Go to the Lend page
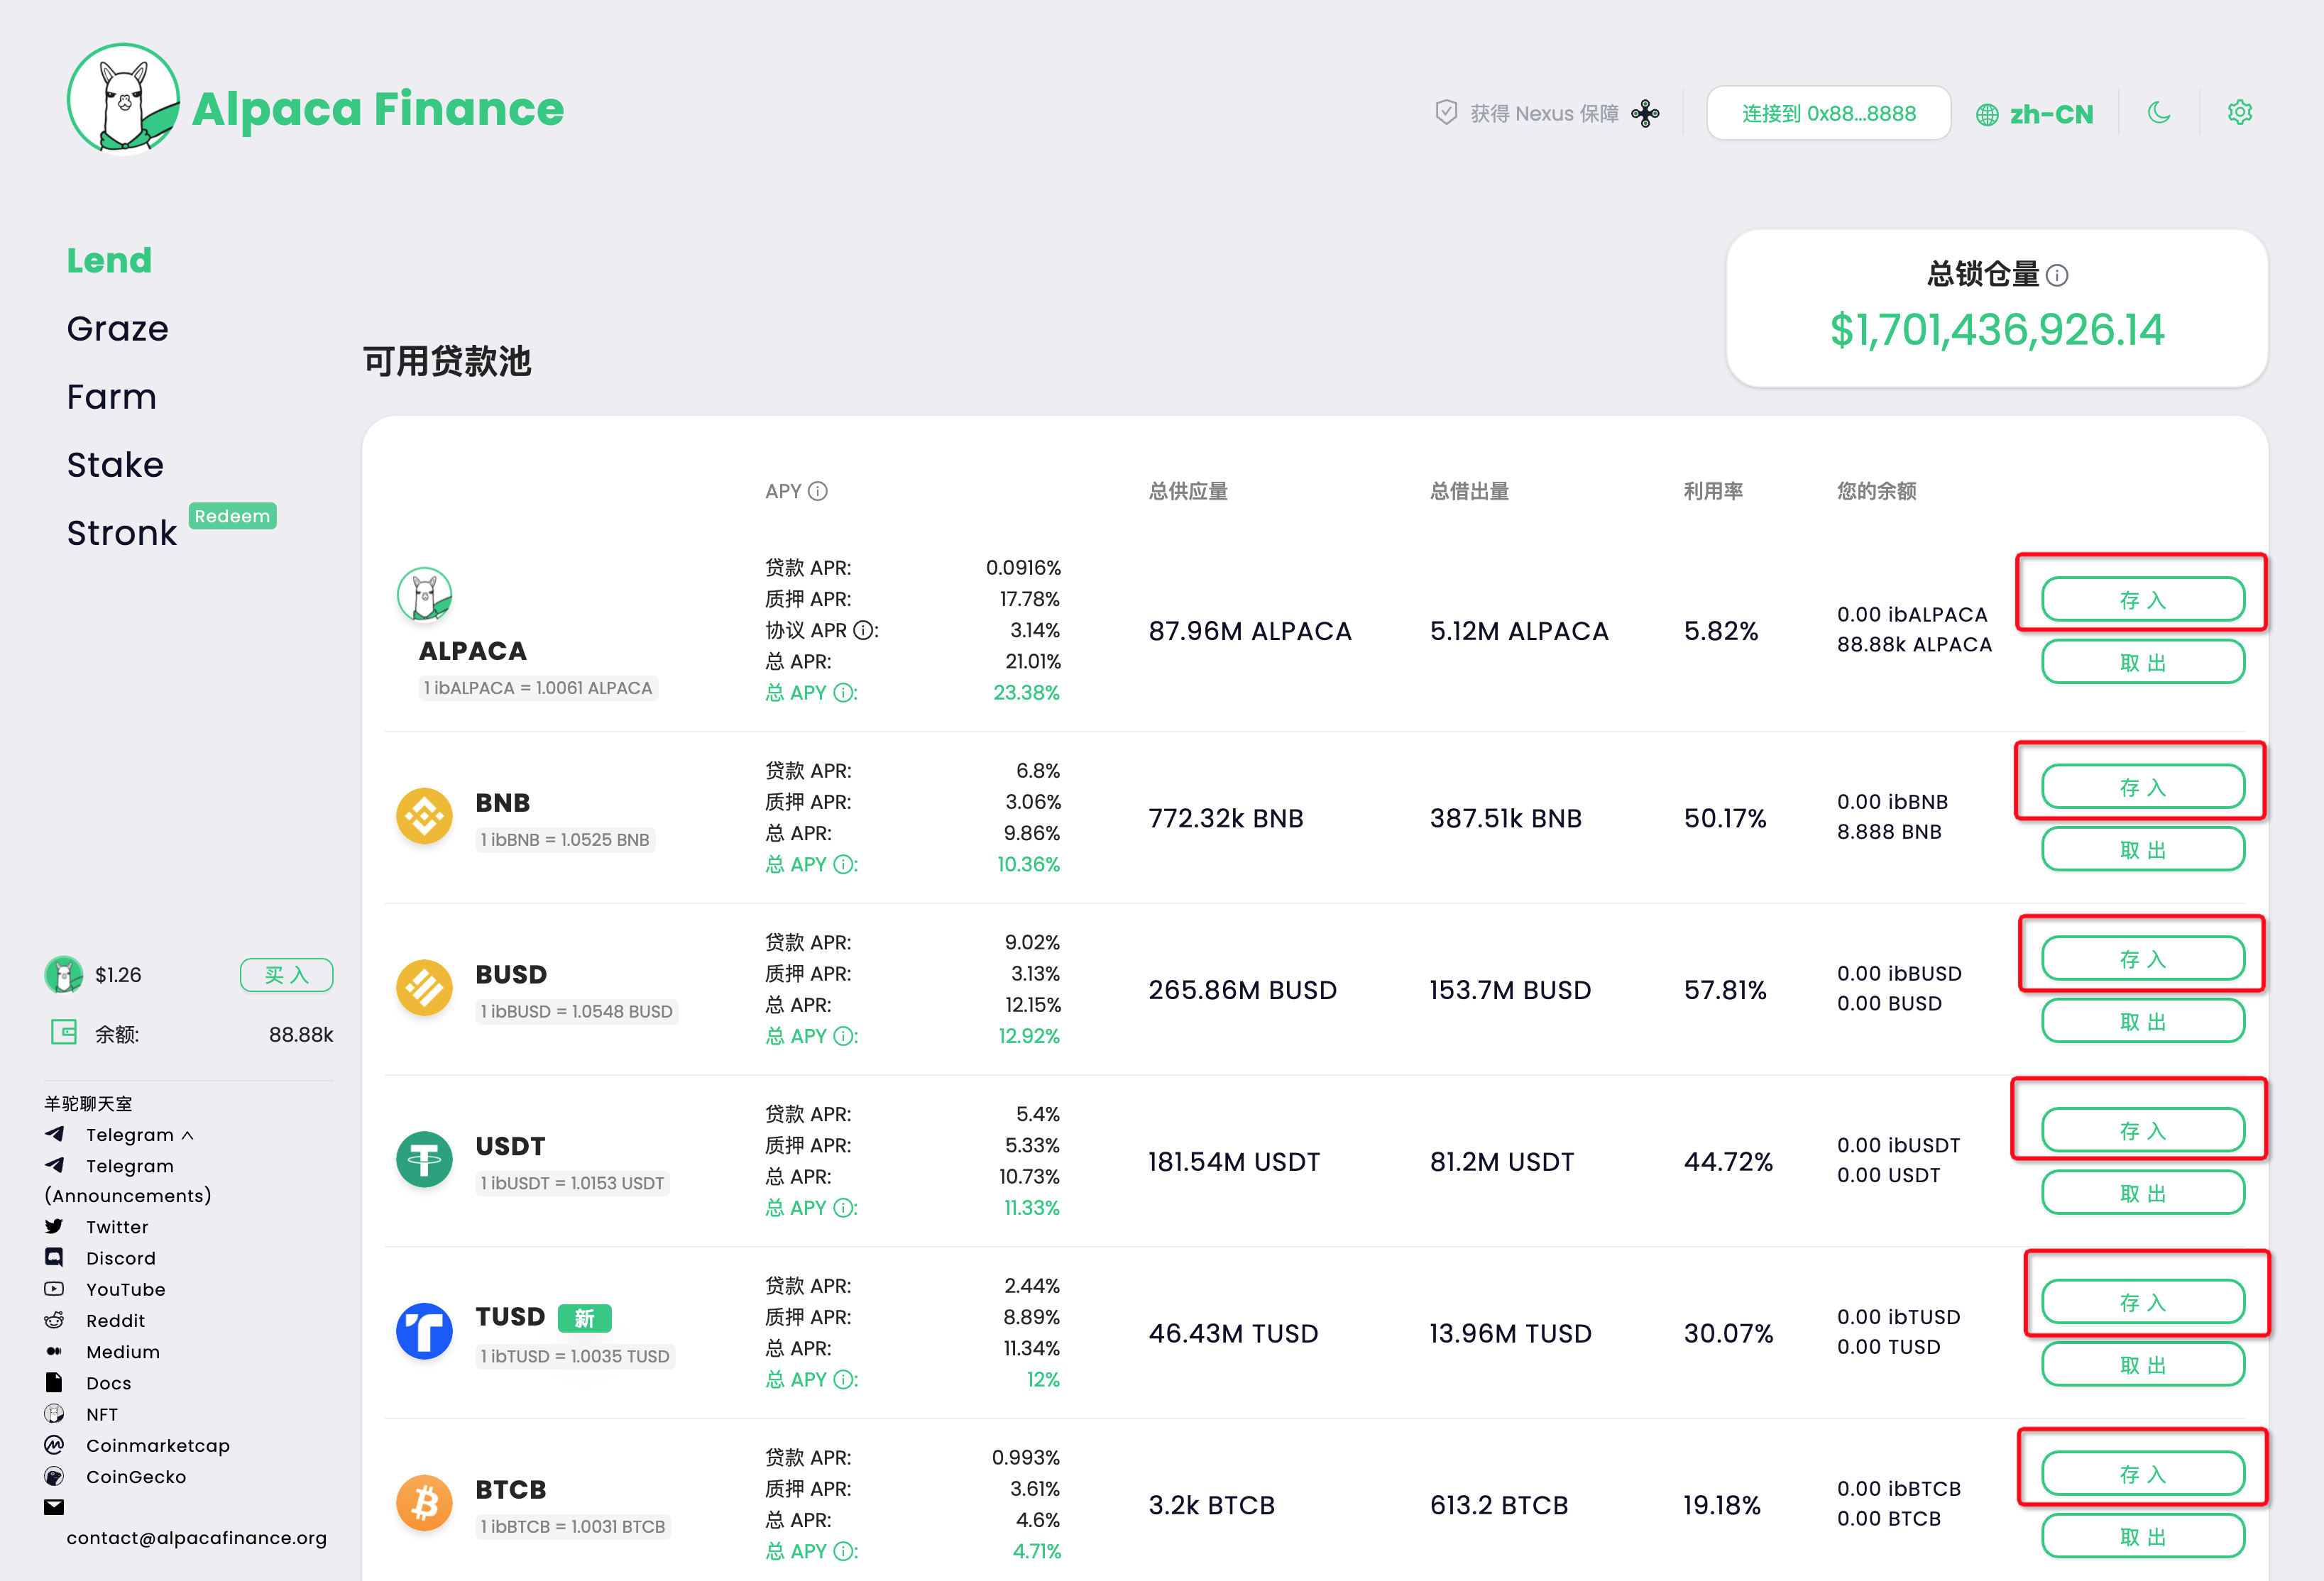The image size is (2324, 1581). tap(109, 261)
